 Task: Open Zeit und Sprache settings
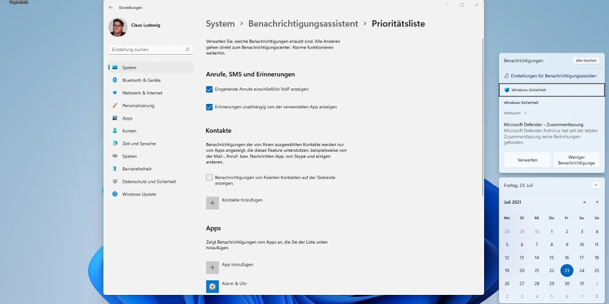151,143
